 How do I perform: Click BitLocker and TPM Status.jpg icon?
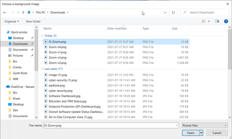coord(46,101)
